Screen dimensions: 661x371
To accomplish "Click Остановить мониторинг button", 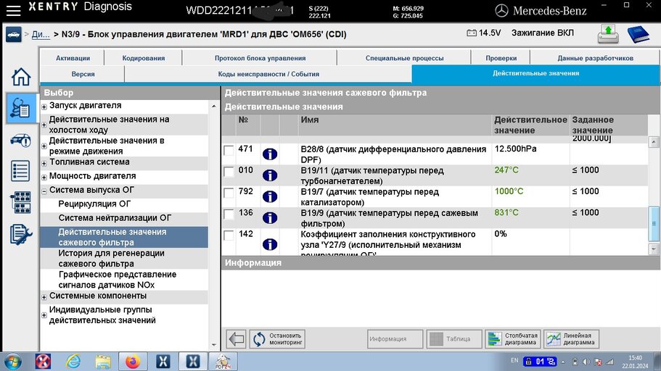I will (277, 338).
